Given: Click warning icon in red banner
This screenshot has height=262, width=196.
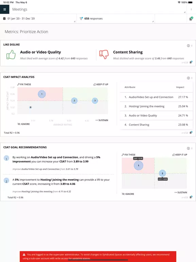Looking at the screenshot, I should [24, 254].
